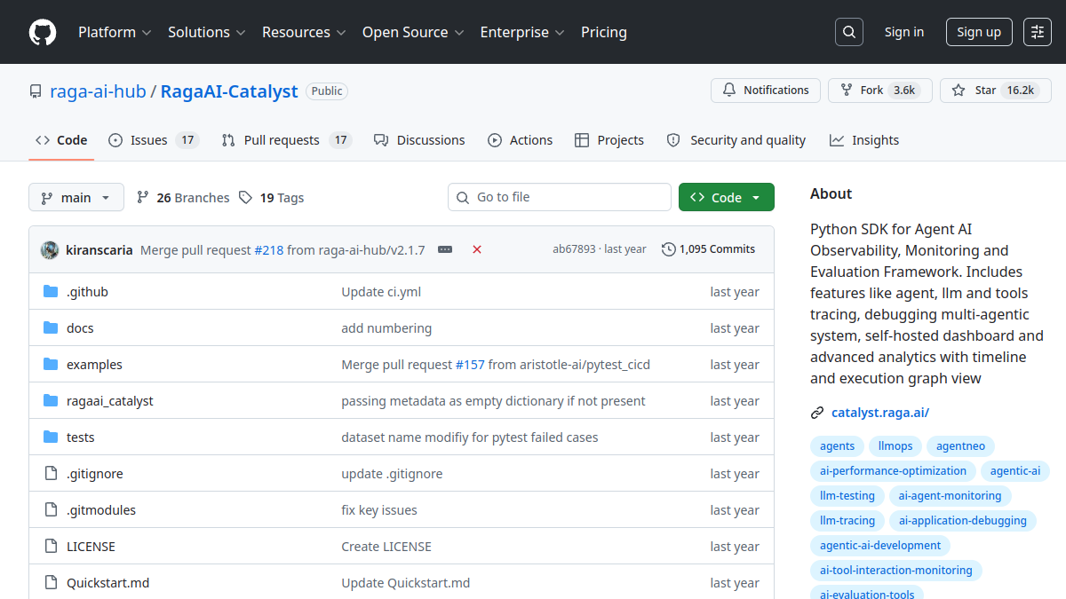This screenshot has height=599, width=1066.
Task: Click the llm-testing topic tag
Action: [x=847, y=496]
